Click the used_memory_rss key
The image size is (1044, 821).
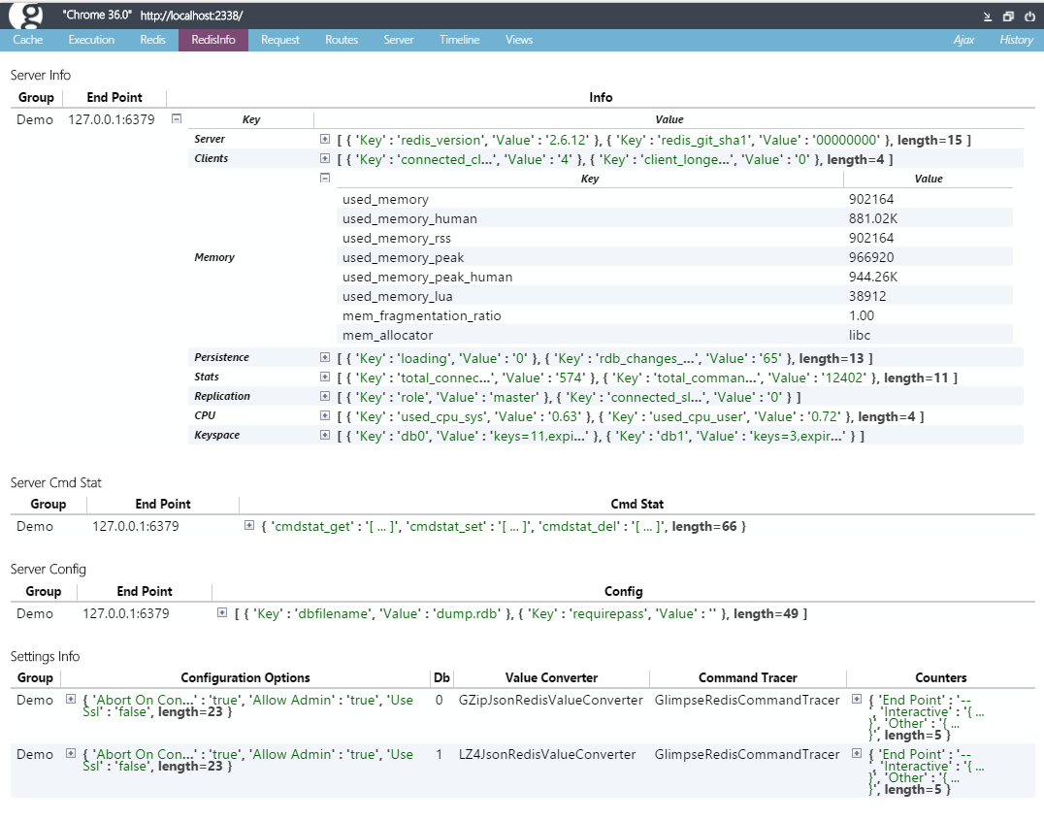pos(397,238)
